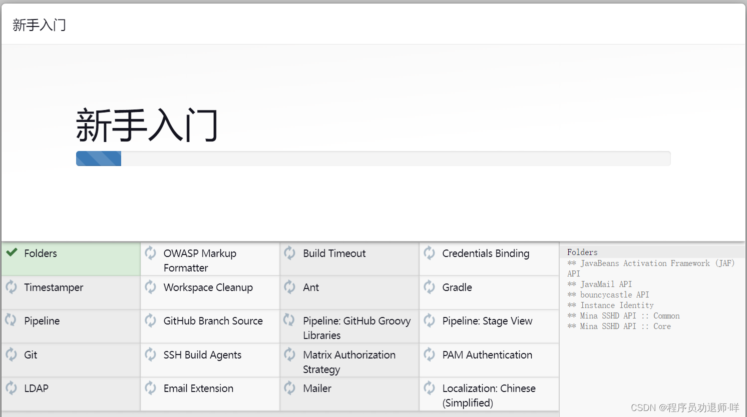The height and width of the screenshot is (417, 747).
Task: Click the installation progress bar
Action: tap(373, 158)
